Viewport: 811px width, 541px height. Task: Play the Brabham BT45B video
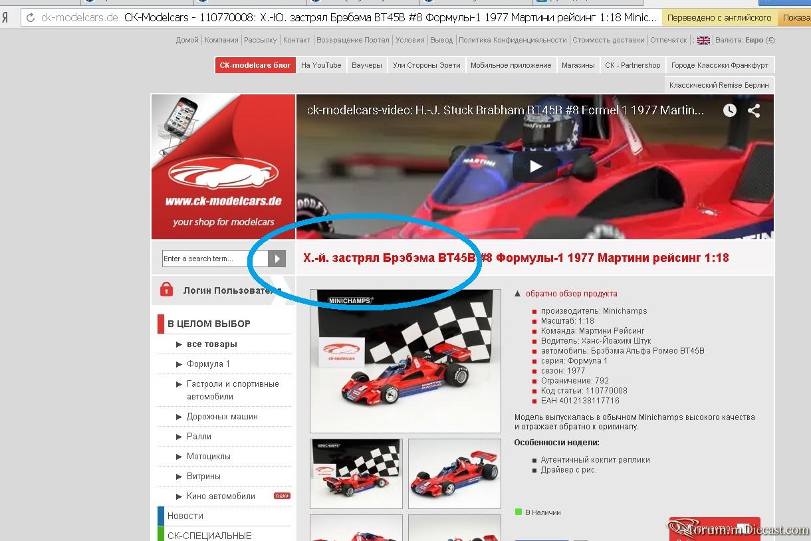(x=534, y=167)
